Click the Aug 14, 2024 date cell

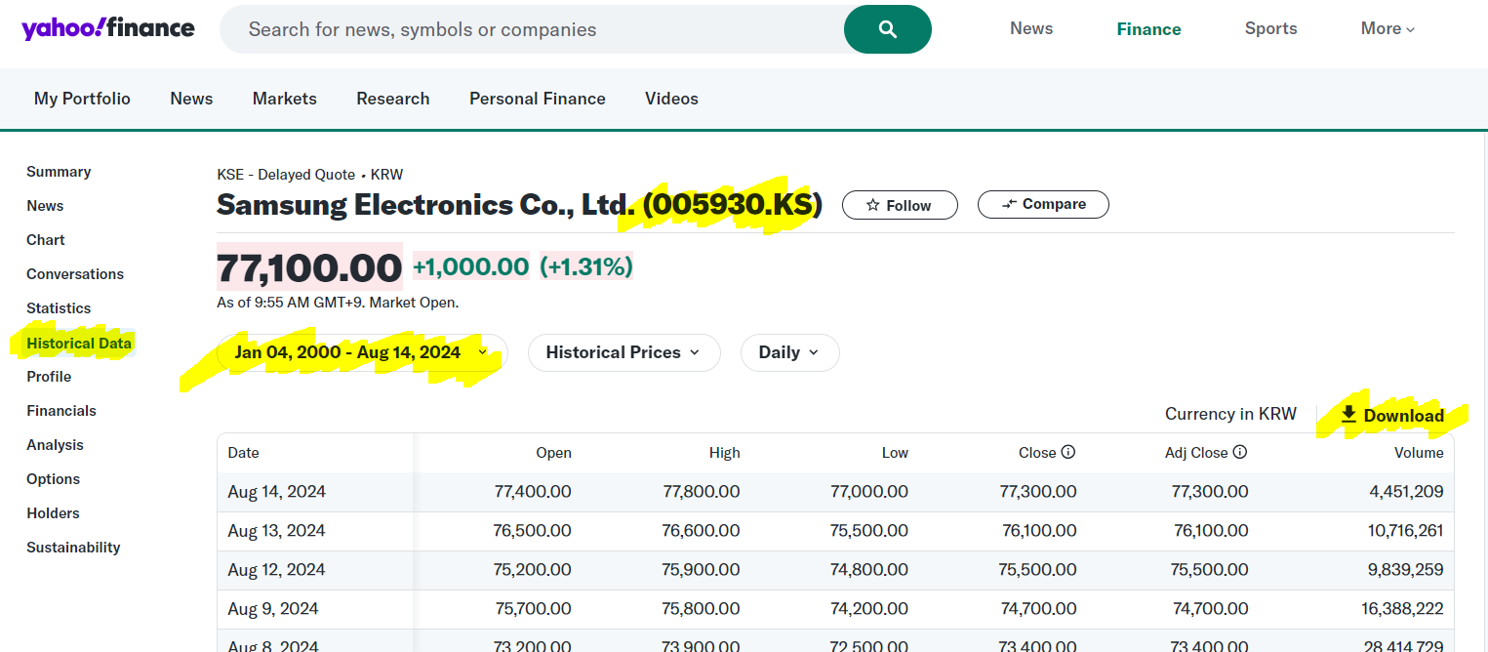(277, 492)
